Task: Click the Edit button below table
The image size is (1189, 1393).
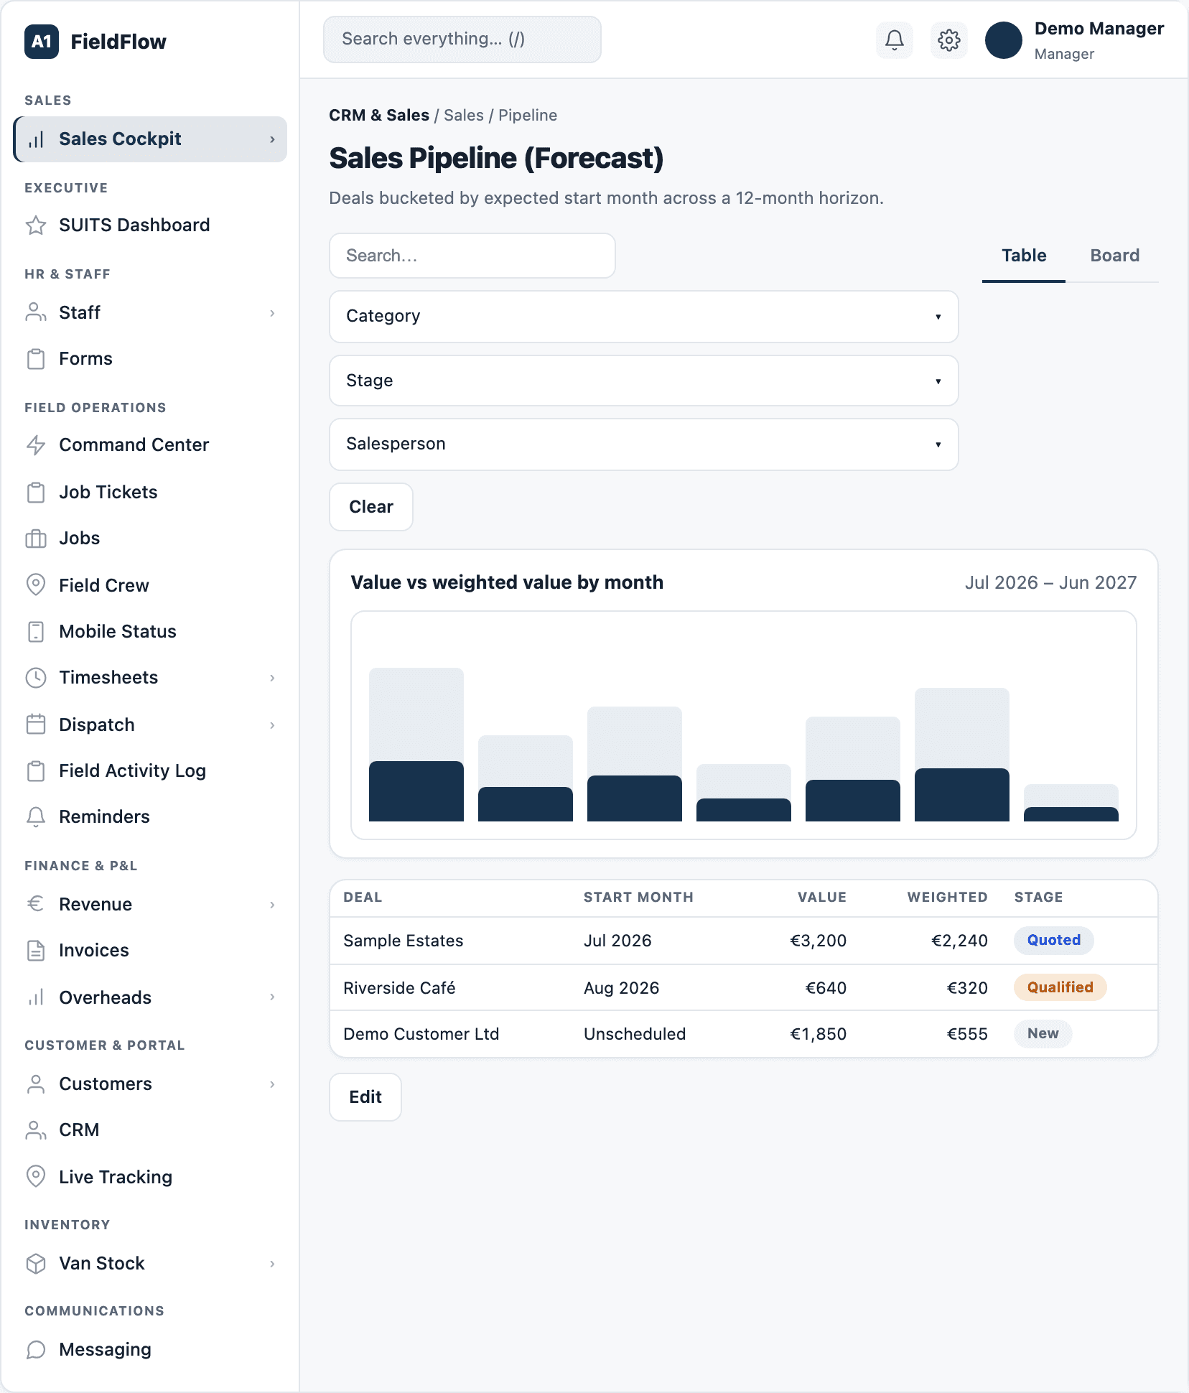Action: pos(365,1097)
